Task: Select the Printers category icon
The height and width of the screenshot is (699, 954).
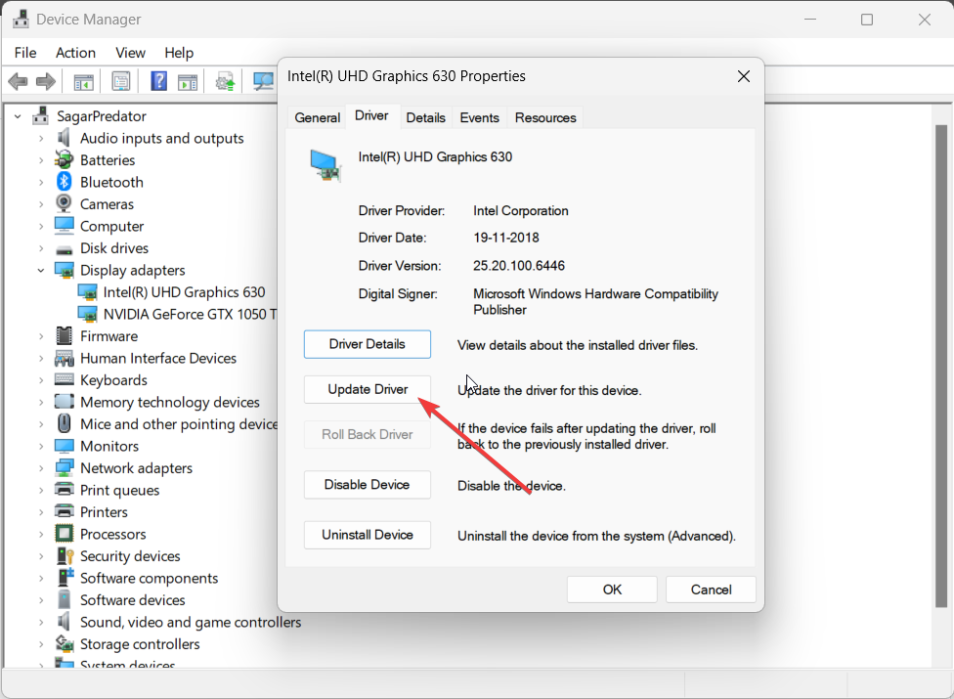Action: 64,511
